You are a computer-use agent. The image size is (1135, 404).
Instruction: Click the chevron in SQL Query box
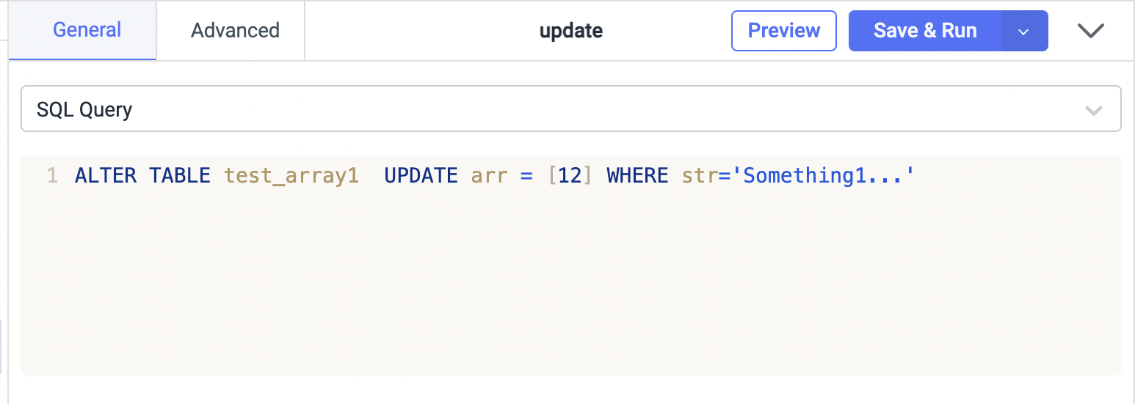pos(1093,111)
